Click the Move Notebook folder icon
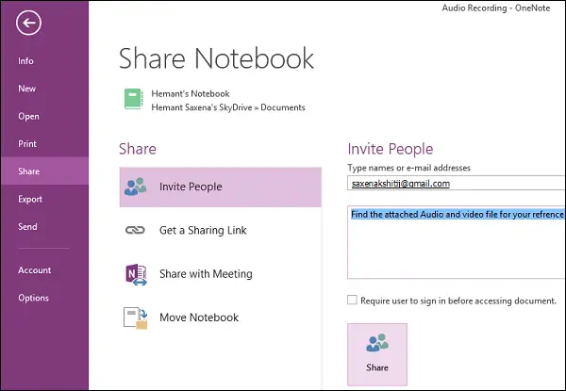This screenshot has width=566, height=391. (x=135, y=318)
